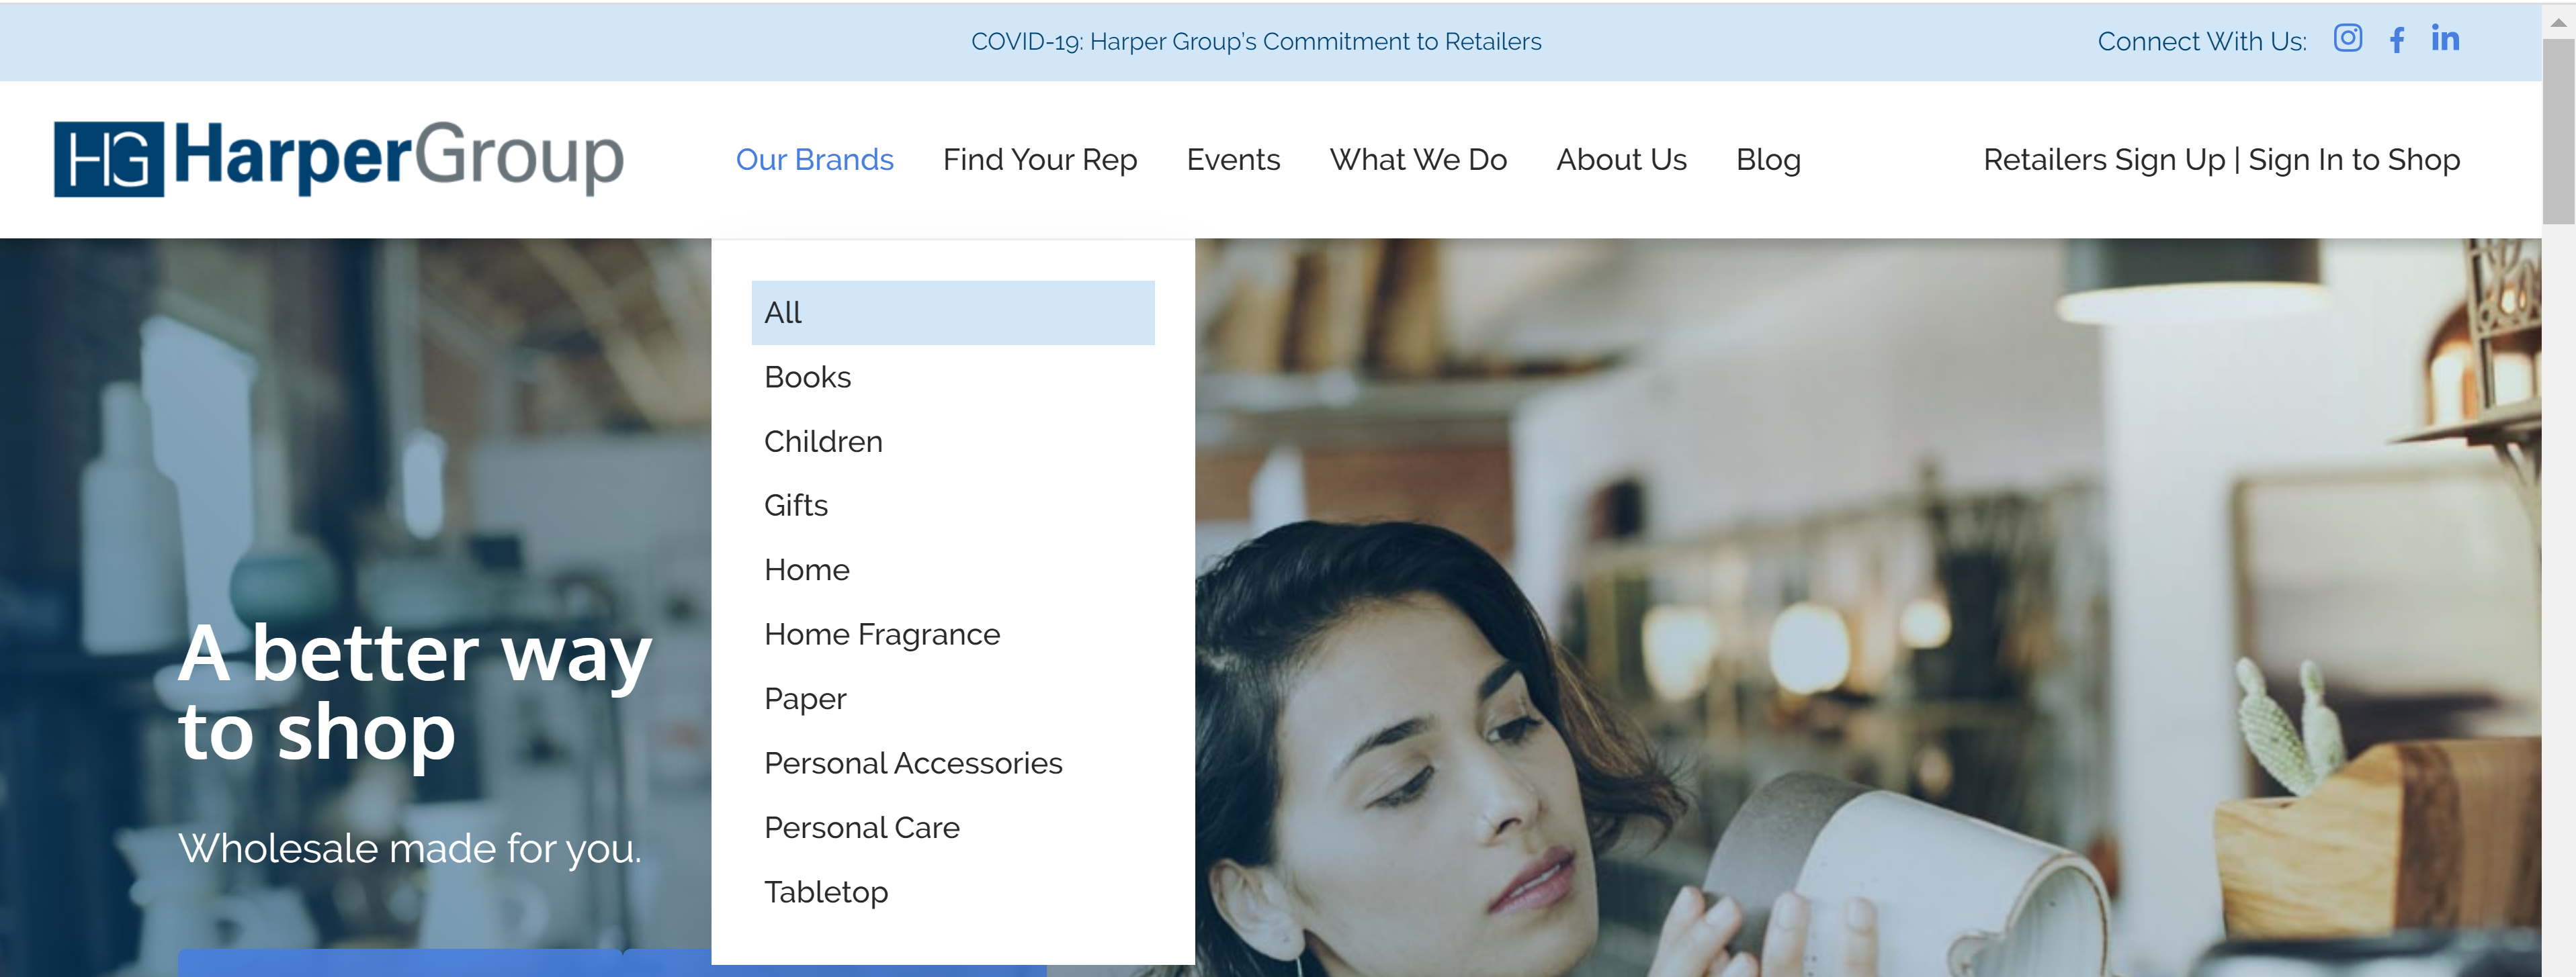Open the Find Your Rep page
The width and height of the screenshot is (2576, 977).
1040,160
